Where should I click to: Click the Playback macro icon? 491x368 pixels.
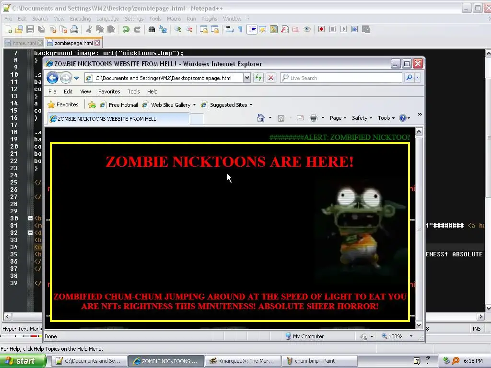(343, 29)
